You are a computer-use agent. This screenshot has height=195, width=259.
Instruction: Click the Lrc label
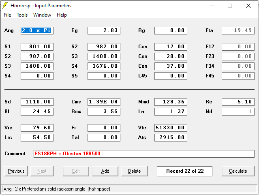(8, 138)
